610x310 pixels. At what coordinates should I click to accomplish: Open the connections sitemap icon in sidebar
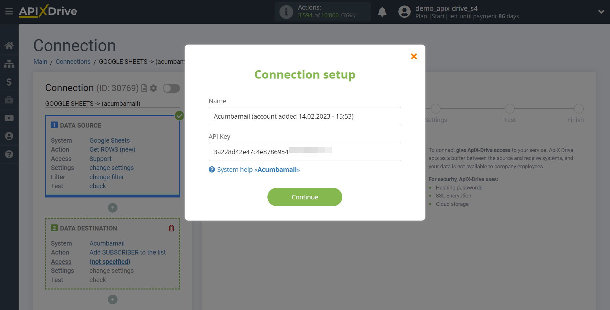pos(9,64)
